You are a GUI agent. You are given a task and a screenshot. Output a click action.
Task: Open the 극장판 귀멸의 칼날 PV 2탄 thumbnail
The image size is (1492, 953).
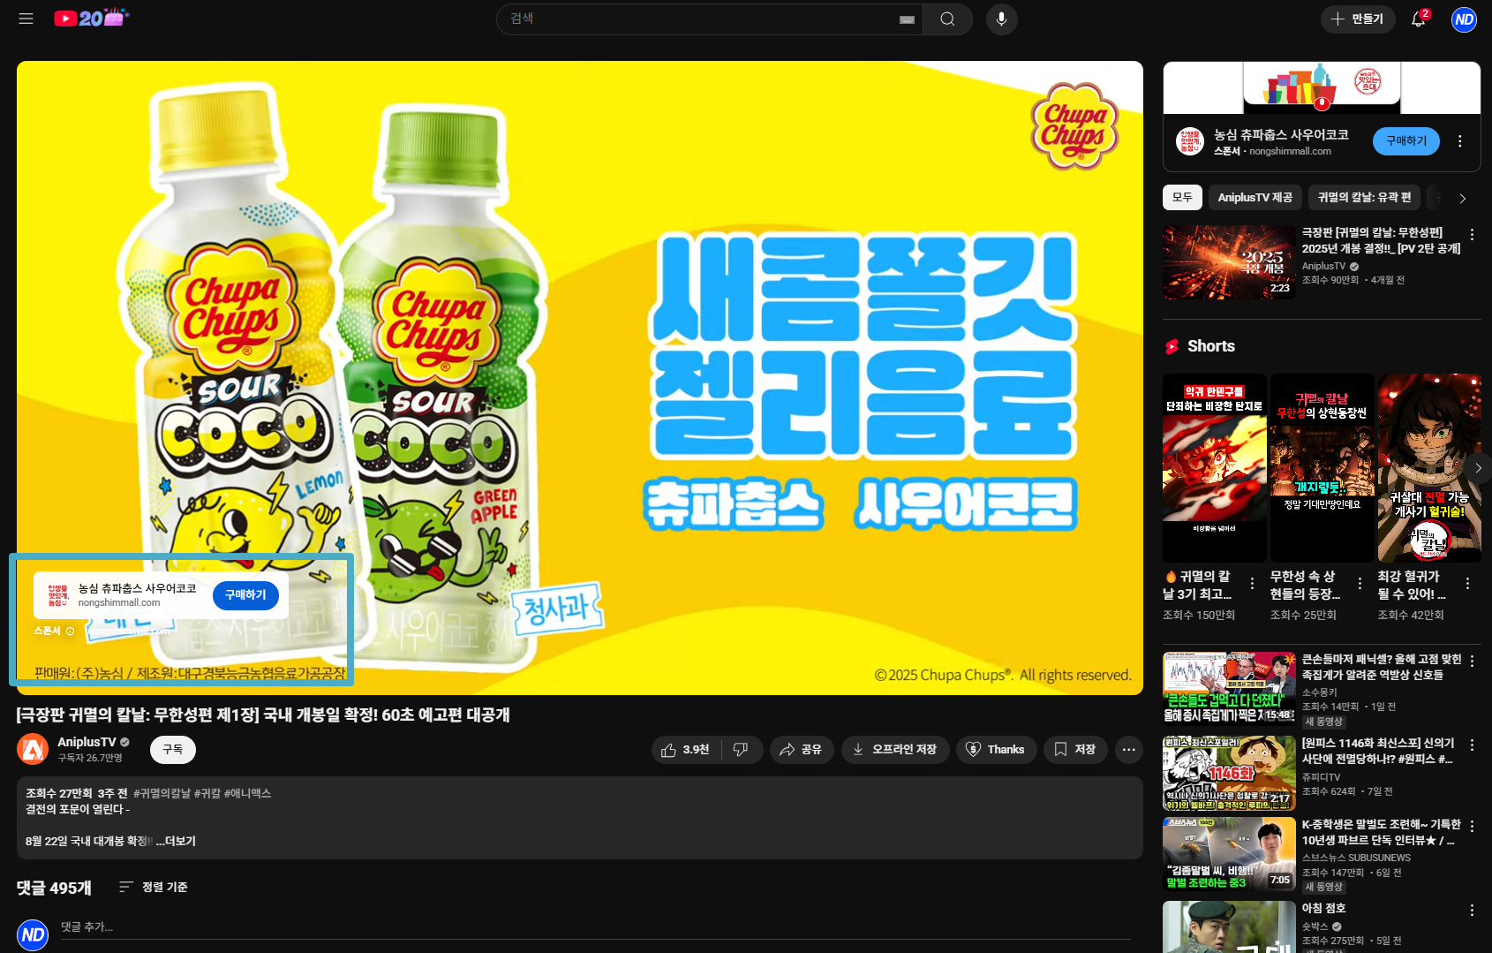(1229, 262)
